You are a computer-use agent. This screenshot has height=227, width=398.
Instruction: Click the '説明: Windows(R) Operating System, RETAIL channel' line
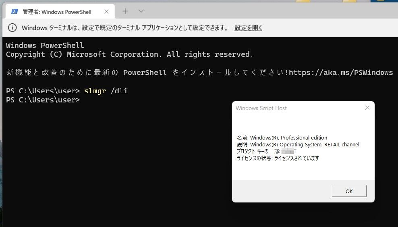(x=298, y=144)
